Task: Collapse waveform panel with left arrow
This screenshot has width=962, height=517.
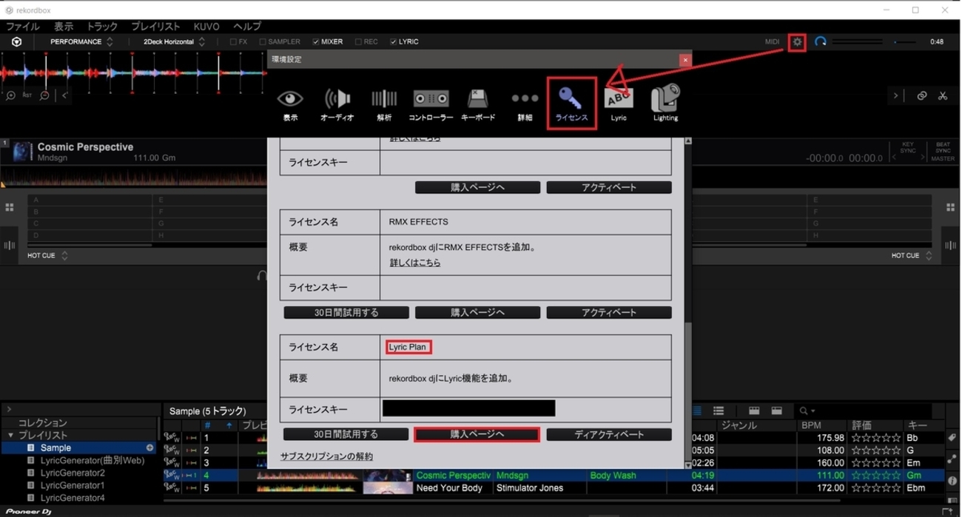Action: coord(64,95)
